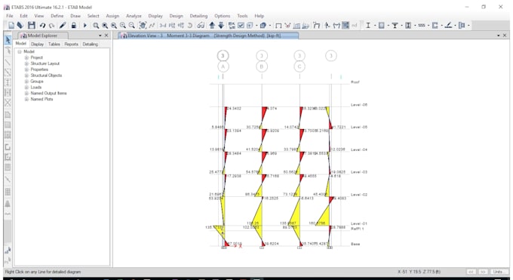Select the Pan hand tool icon
The height and width of the screenshot is (280, 513).
(x=143, y=25)
